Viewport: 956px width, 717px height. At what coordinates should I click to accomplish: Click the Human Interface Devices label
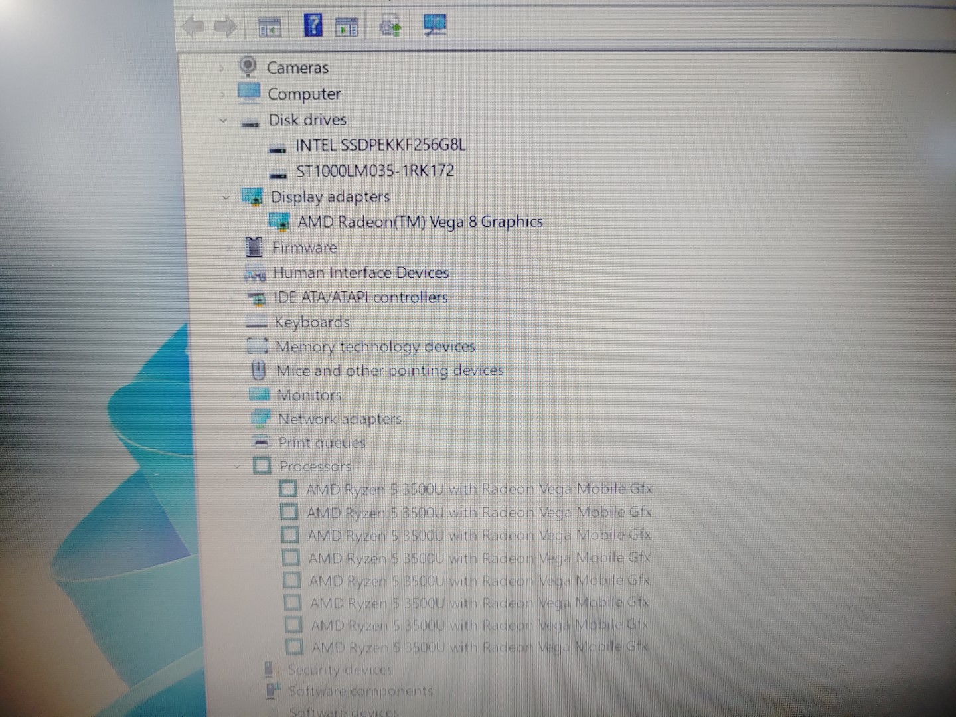pos(361,272)
